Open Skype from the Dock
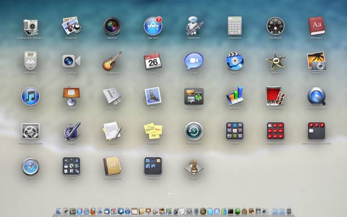347x217 pixels. (210, 211)
